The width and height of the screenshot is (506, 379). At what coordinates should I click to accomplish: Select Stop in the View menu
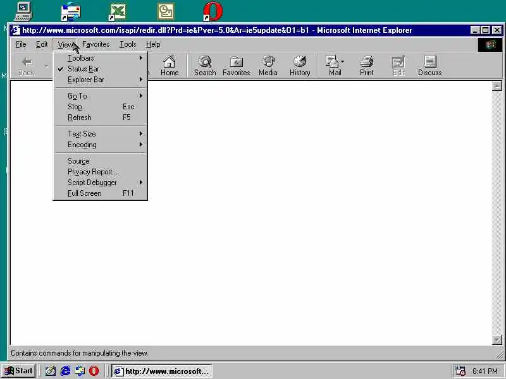(x=100, y=107)
